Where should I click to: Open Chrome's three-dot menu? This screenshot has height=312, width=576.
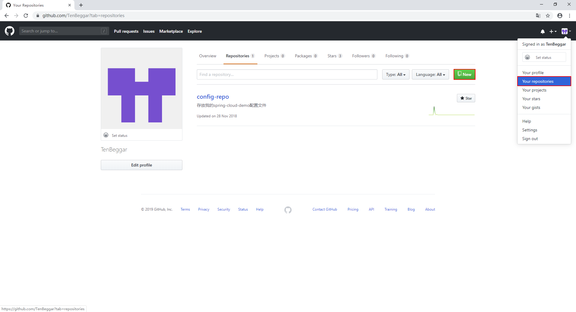coord(569,16)
